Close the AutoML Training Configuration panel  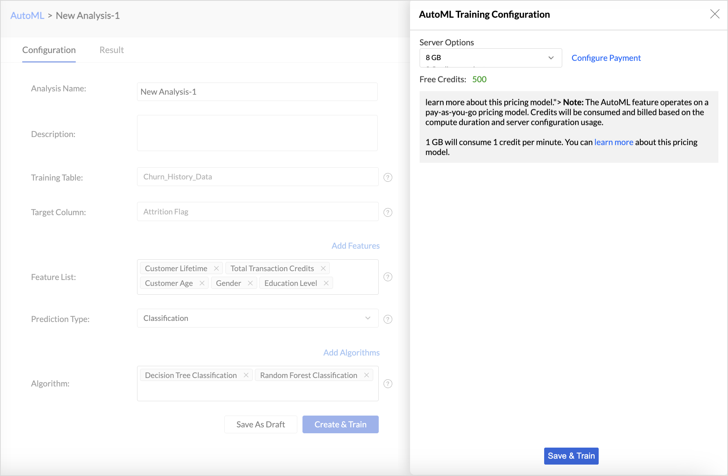point(714,14)
